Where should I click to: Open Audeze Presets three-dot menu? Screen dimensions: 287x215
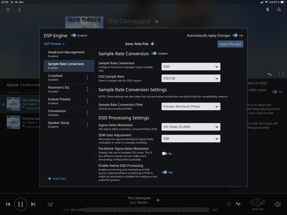[87, 101]
